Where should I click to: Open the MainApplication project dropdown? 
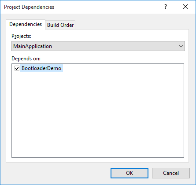pyautogui.click(x=98, y=46)
